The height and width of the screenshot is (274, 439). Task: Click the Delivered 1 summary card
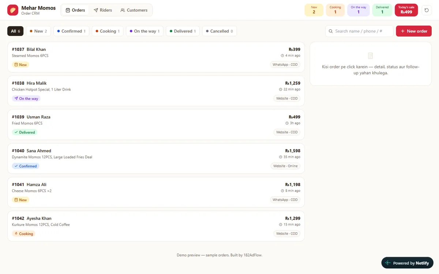point(382,10)
